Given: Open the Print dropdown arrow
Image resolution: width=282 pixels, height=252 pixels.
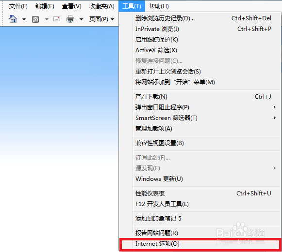Looking at the screenshot, I should [x=81, y=19].
